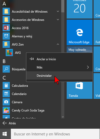Click the Calendario label

19,94
